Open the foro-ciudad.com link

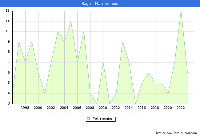click(x=176, y=133)
